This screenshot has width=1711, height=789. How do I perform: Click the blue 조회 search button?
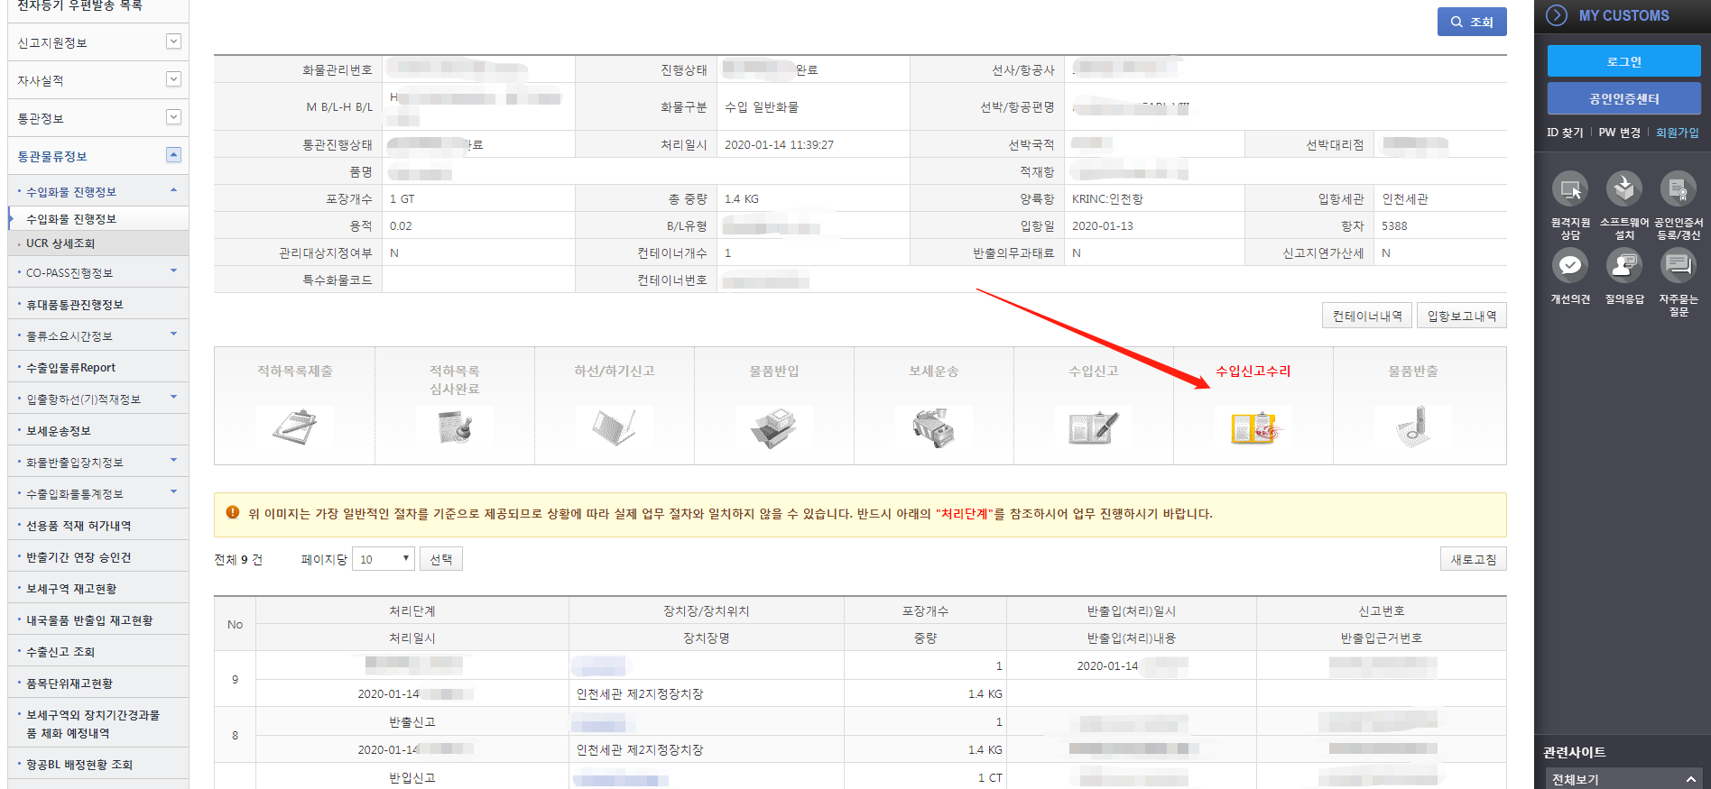pos(1472,22)
